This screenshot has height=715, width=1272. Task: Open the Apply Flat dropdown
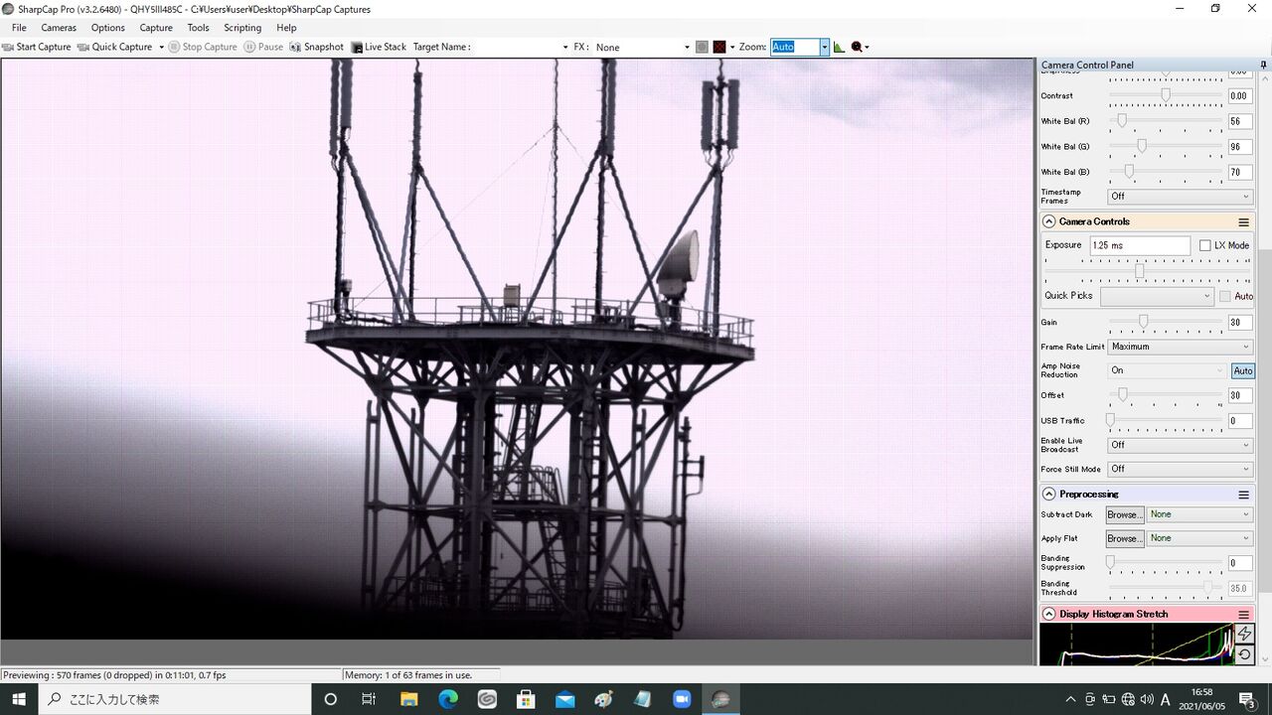pyautogui.click(x=1199, y=538)
